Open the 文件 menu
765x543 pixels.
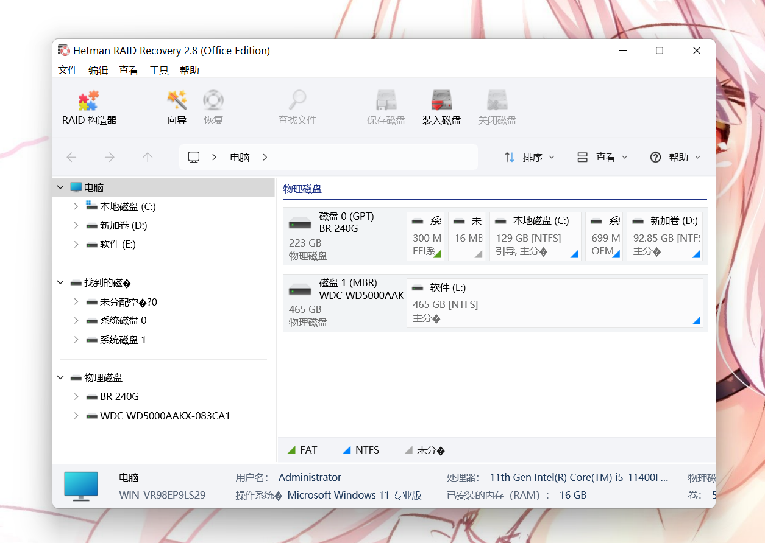tap(68, 70)
